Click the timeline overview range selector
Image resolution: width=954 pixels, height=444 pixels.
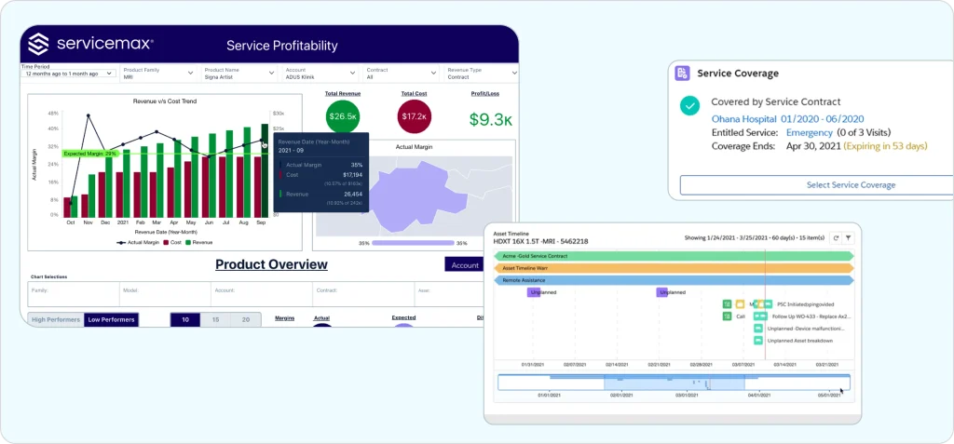(x=675, y=383)
